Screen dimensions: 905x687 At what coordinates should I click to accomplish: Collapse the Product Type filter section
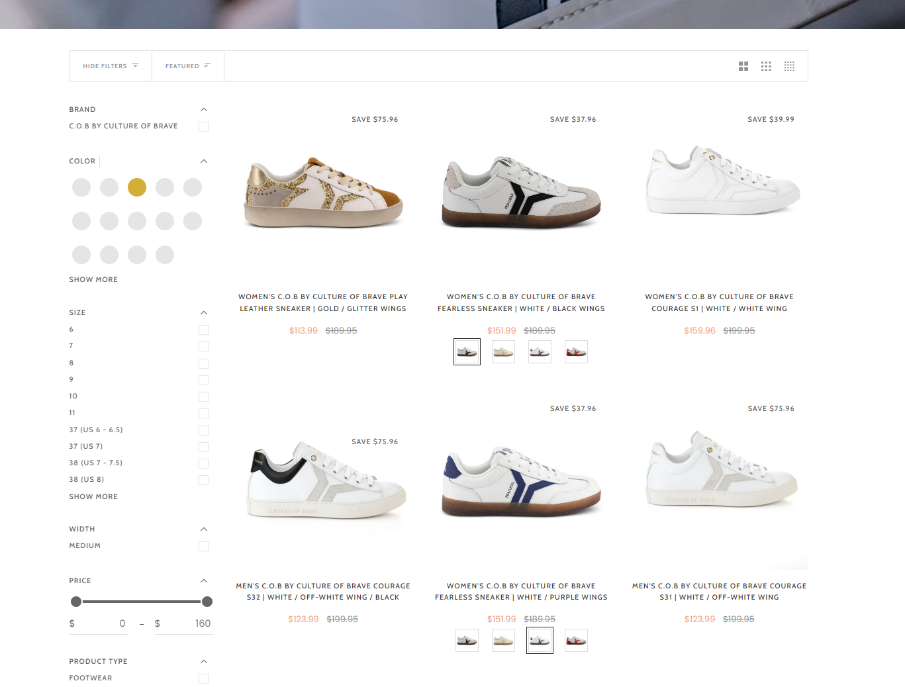click(204, 662)
